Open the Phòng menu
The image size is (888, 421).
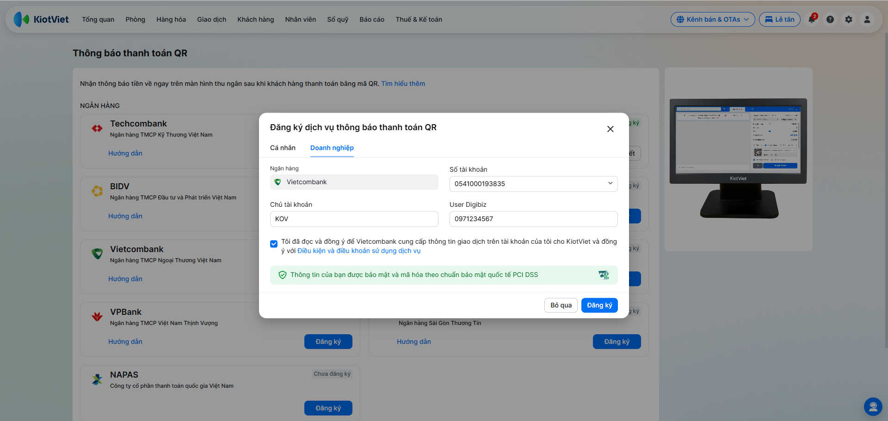[135, 19]
